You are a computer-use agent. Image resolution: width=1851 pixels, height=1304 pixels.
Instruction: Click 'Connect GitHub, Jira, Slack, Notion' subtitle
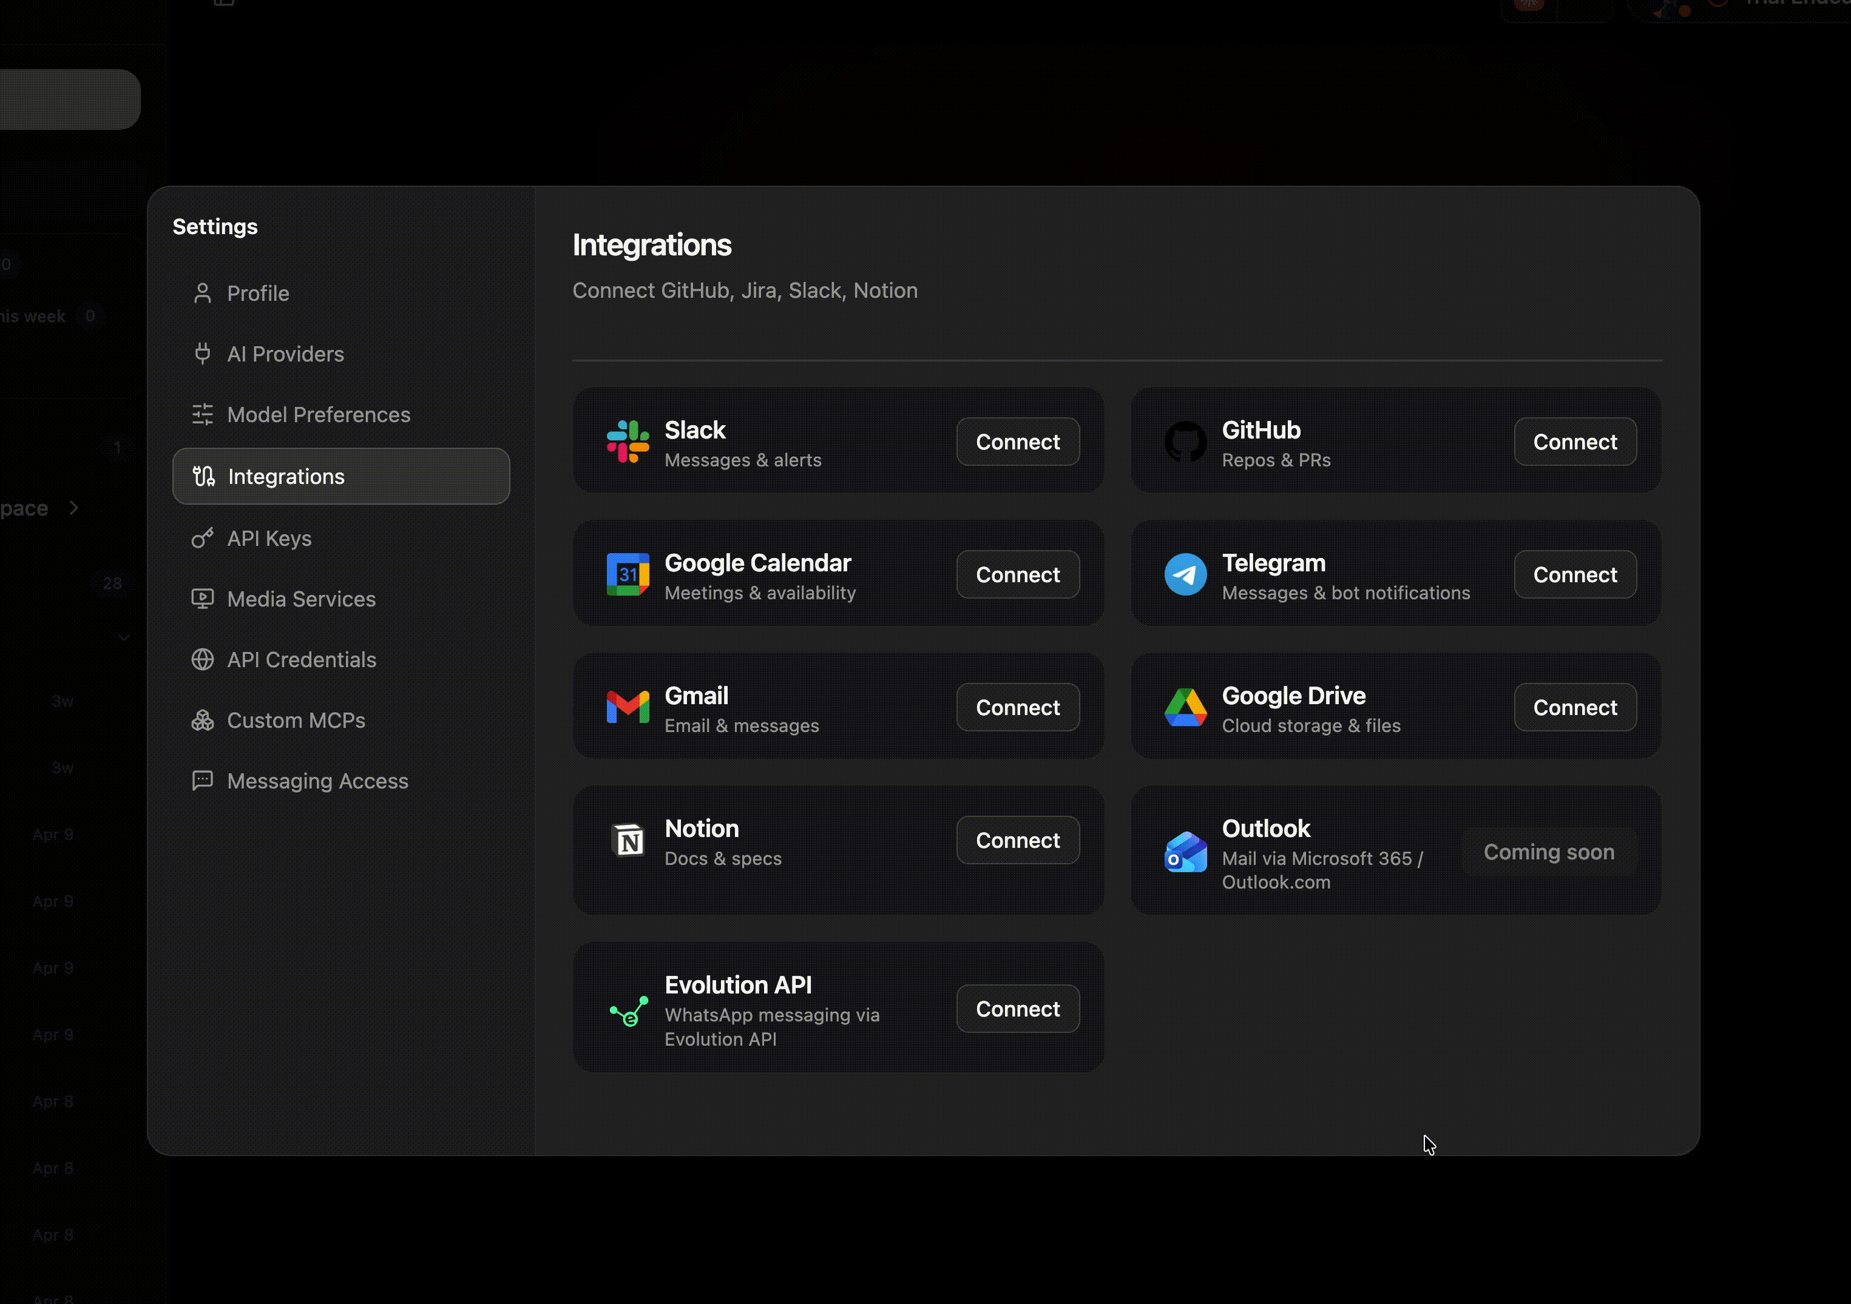pos(745,290)
